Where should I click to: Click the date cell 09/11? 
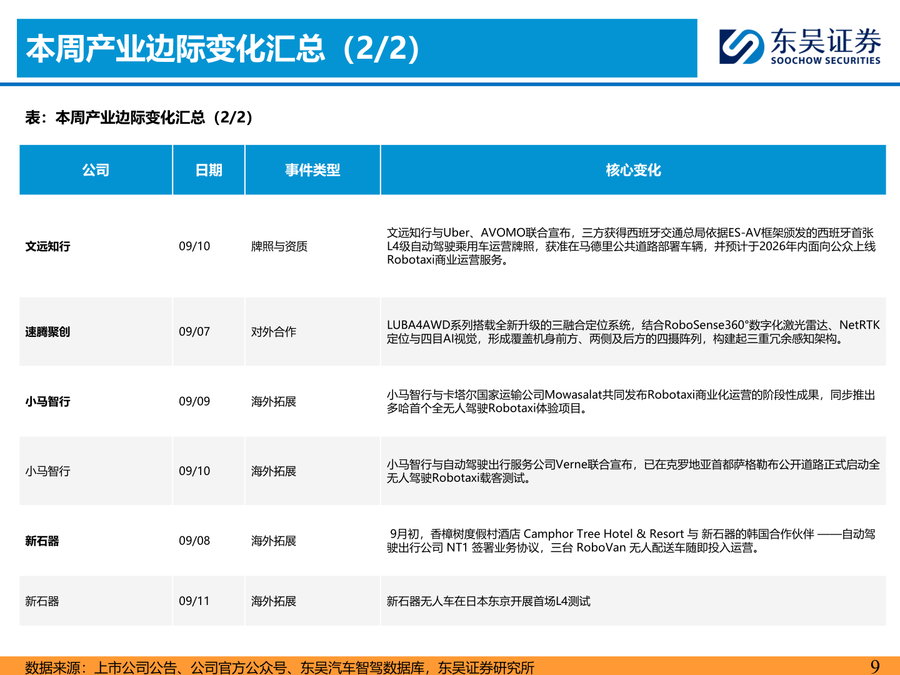(x=194, y=601)
